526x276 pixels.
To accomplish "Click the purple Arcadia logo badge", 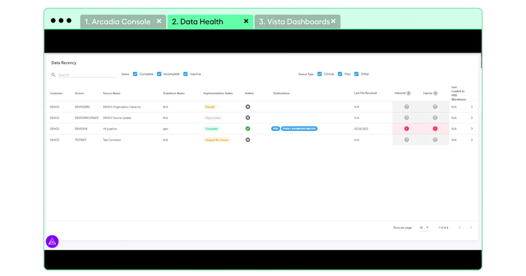I will 52,242.
